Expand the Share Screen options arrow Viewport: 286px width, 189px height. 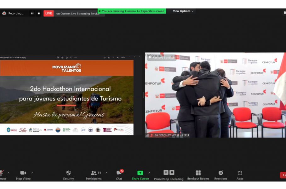[x=149, y=173]
